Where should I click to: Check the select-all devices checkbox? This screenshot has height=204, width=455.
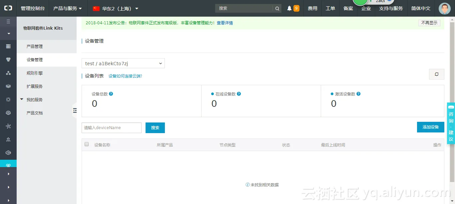pos(87,144)
